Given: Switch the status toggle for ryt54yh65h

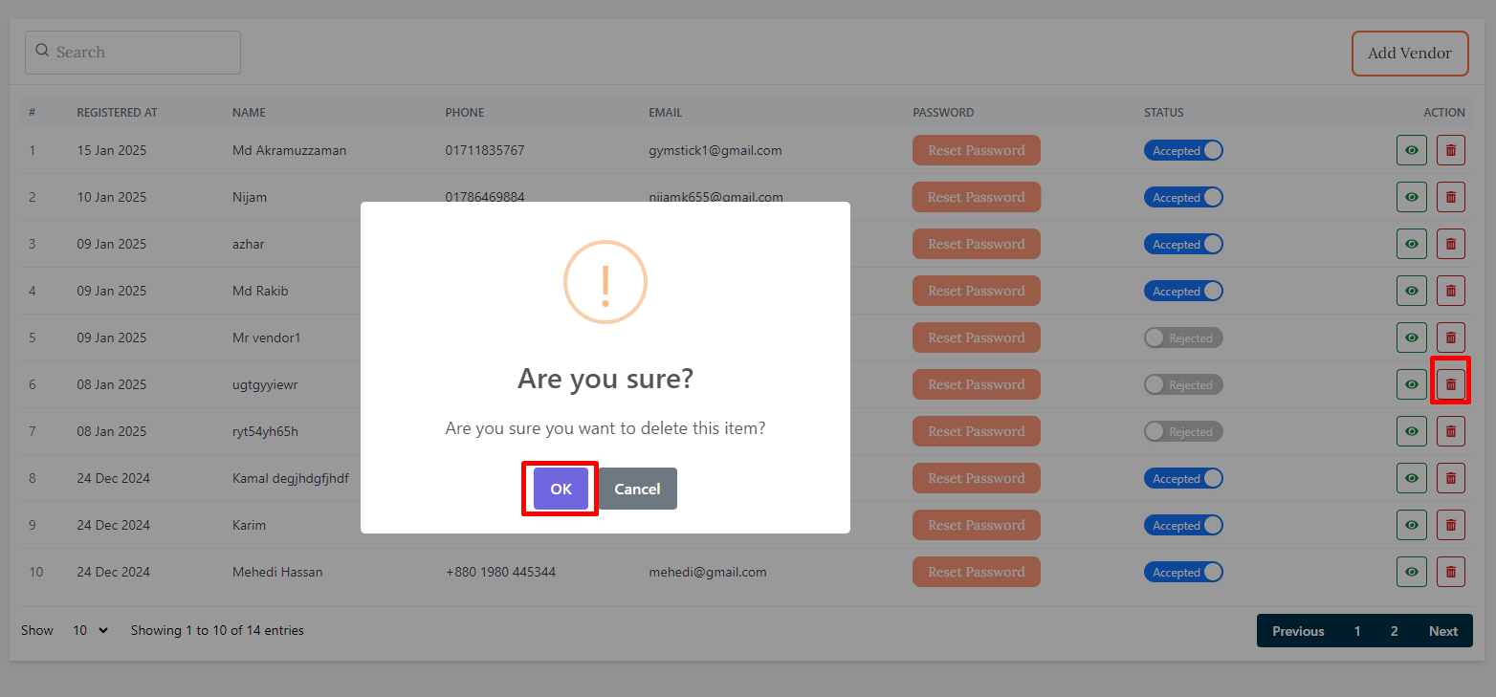Looking at the screenshot, I should coord(1183,432).
